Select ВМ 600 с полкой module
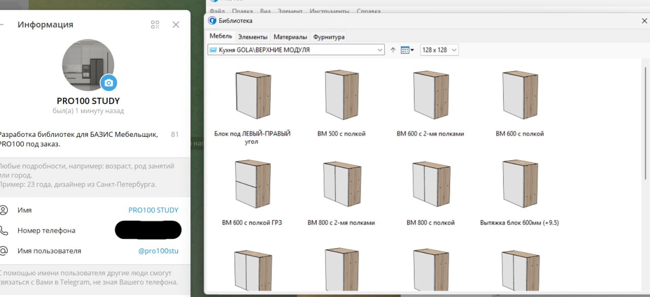The width and height of the screenshot is (650, 297). [x=519, y=104]
